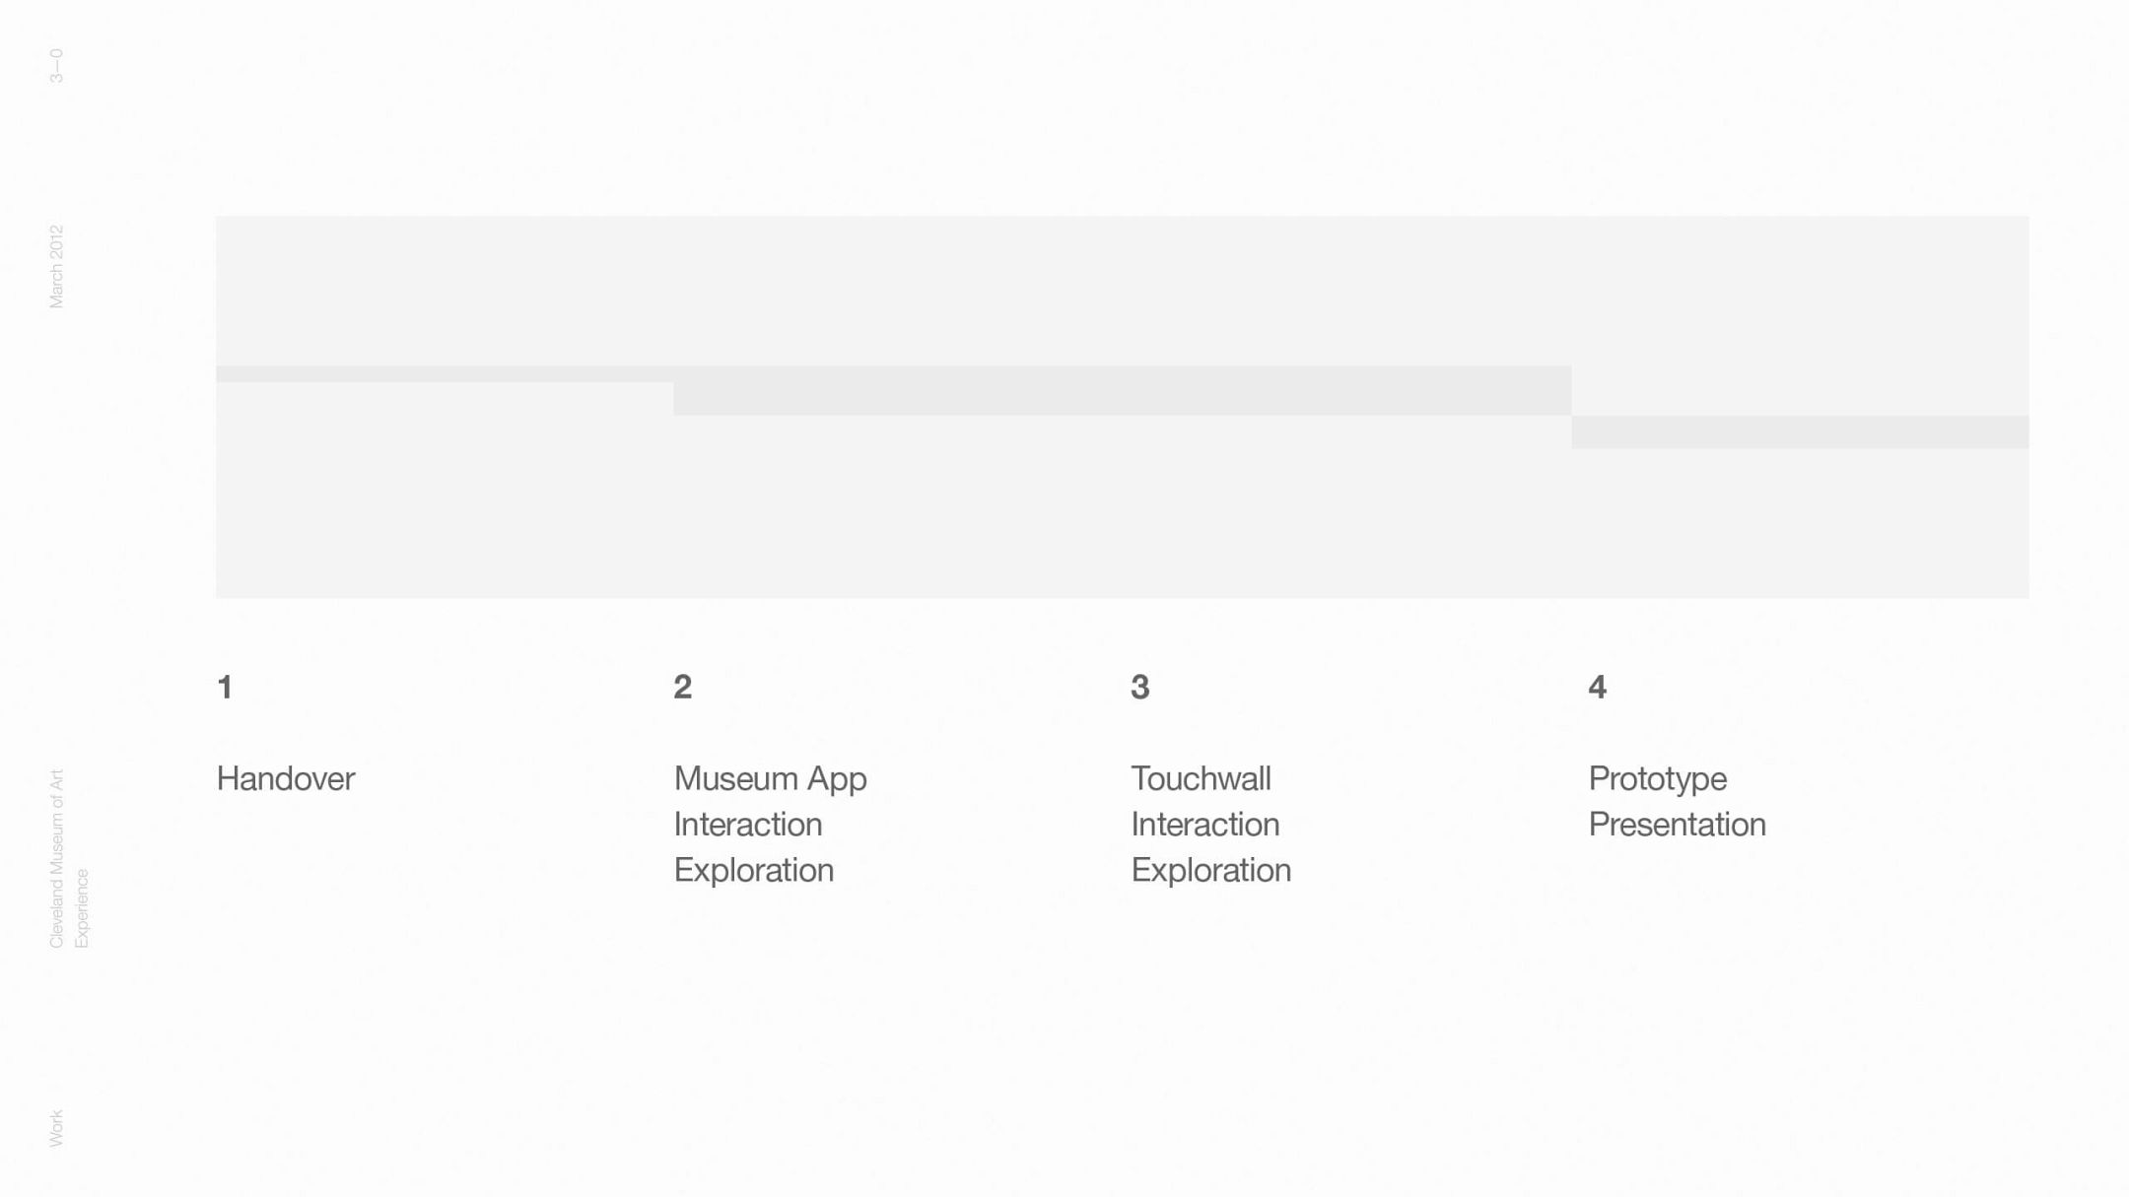Click 'Exploration' in the phase 2 label

(x=753, y=870)
